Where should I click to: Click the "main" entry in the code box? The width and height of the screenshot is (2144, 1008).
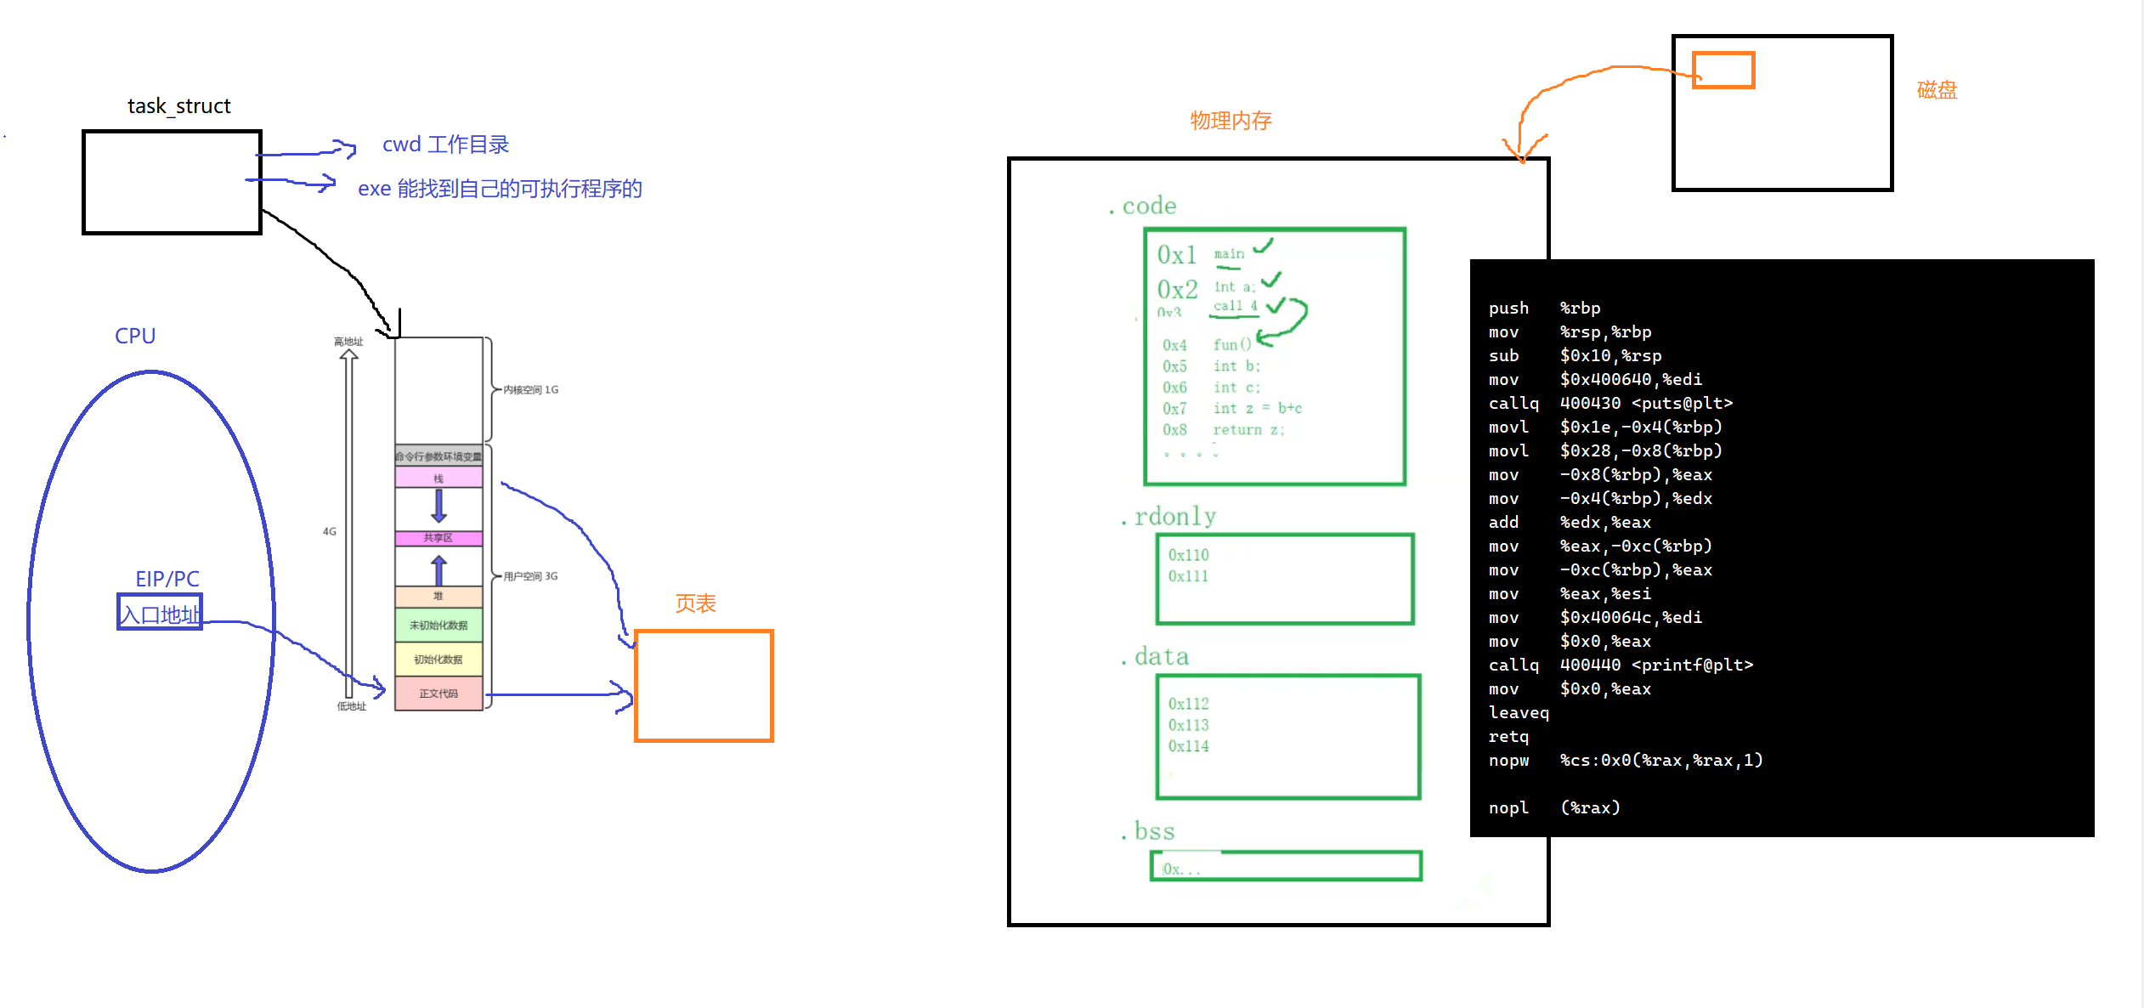(1229, 253)
